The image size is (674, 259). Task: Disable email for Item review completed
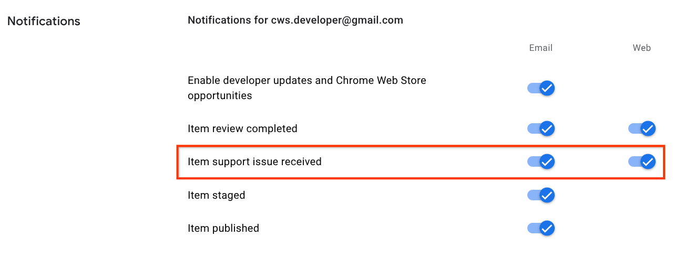click(x=542, y=128)
